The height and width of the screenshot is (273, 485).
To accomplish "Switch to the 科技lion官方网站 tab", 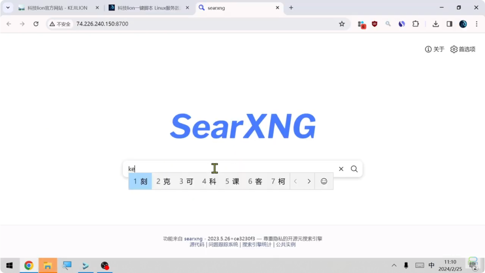I will (x=57, y=8).
